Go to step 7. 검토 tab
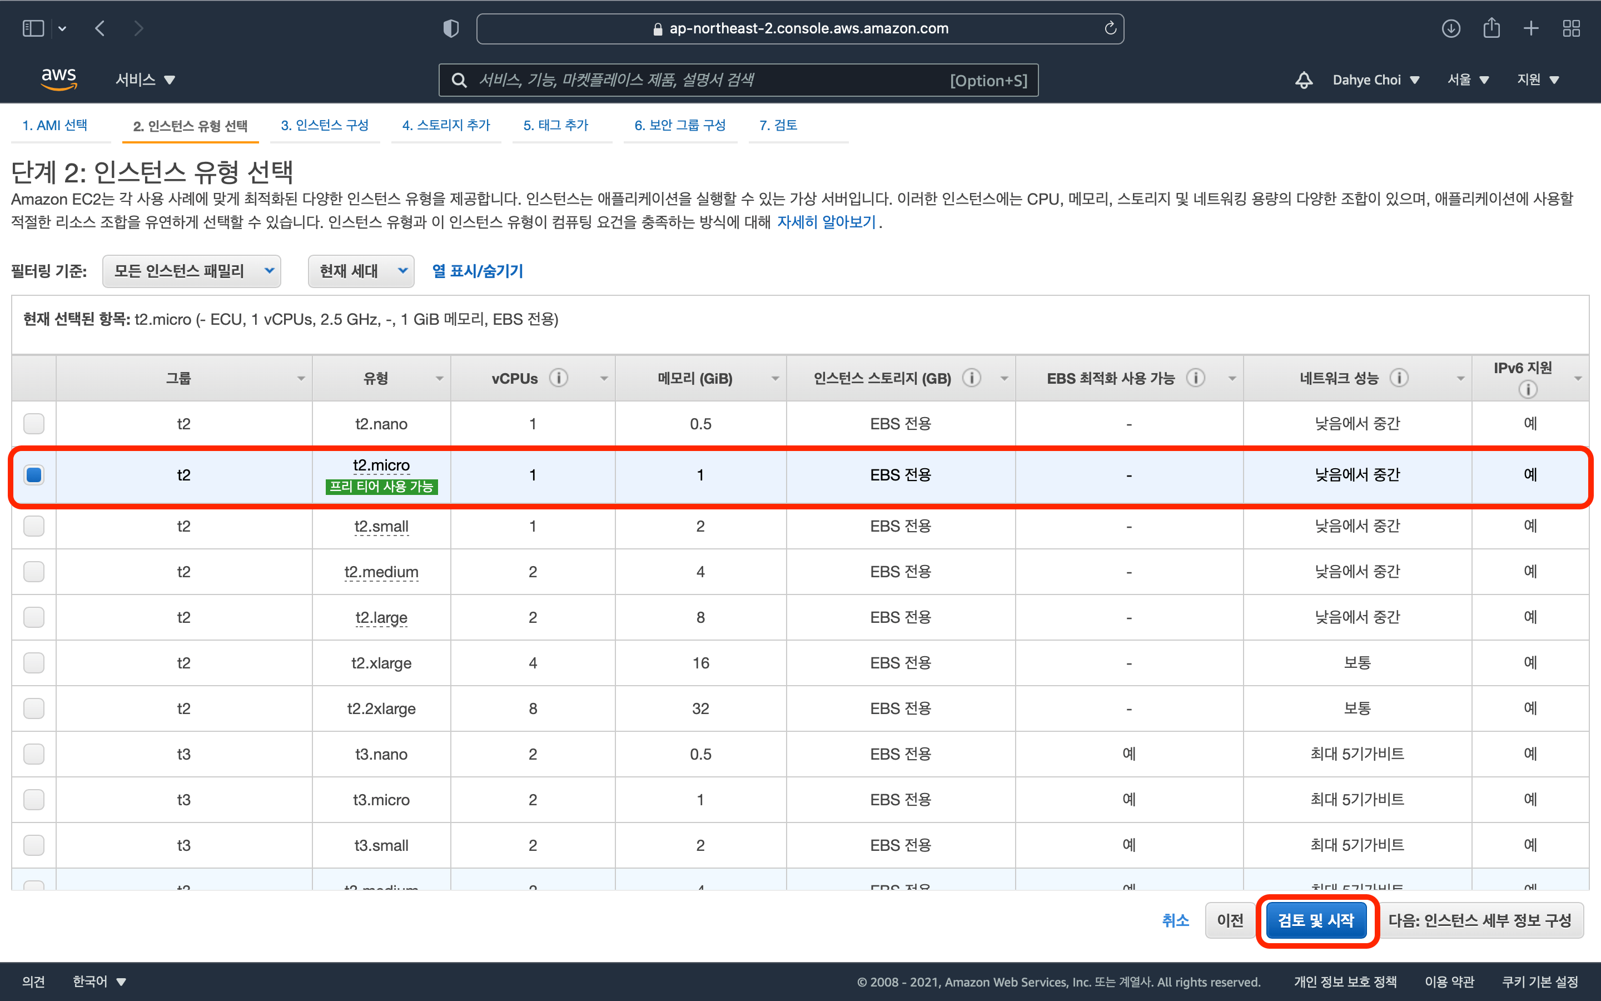The height and width of the screenshot is (1001, 1601). click(778, 125)
